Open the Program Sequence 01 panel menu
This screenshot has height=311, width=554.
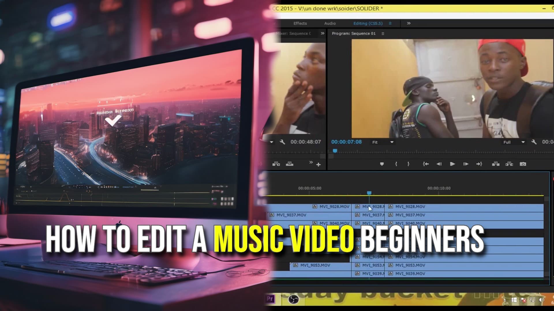tap(383, 33)
